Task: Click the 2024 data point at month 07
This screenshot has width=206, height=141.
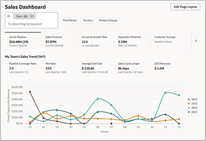Action: [111, 105]
